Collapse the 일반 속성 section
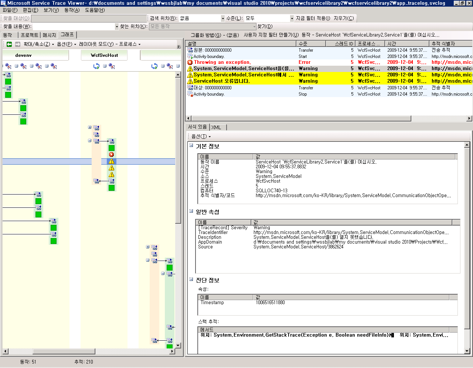This screenshot has height=368, width=473. 191,211
